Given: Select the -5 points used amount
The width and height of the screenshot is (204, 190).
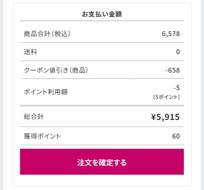Looking at the screenshot, I should click(x=177, y=88).
